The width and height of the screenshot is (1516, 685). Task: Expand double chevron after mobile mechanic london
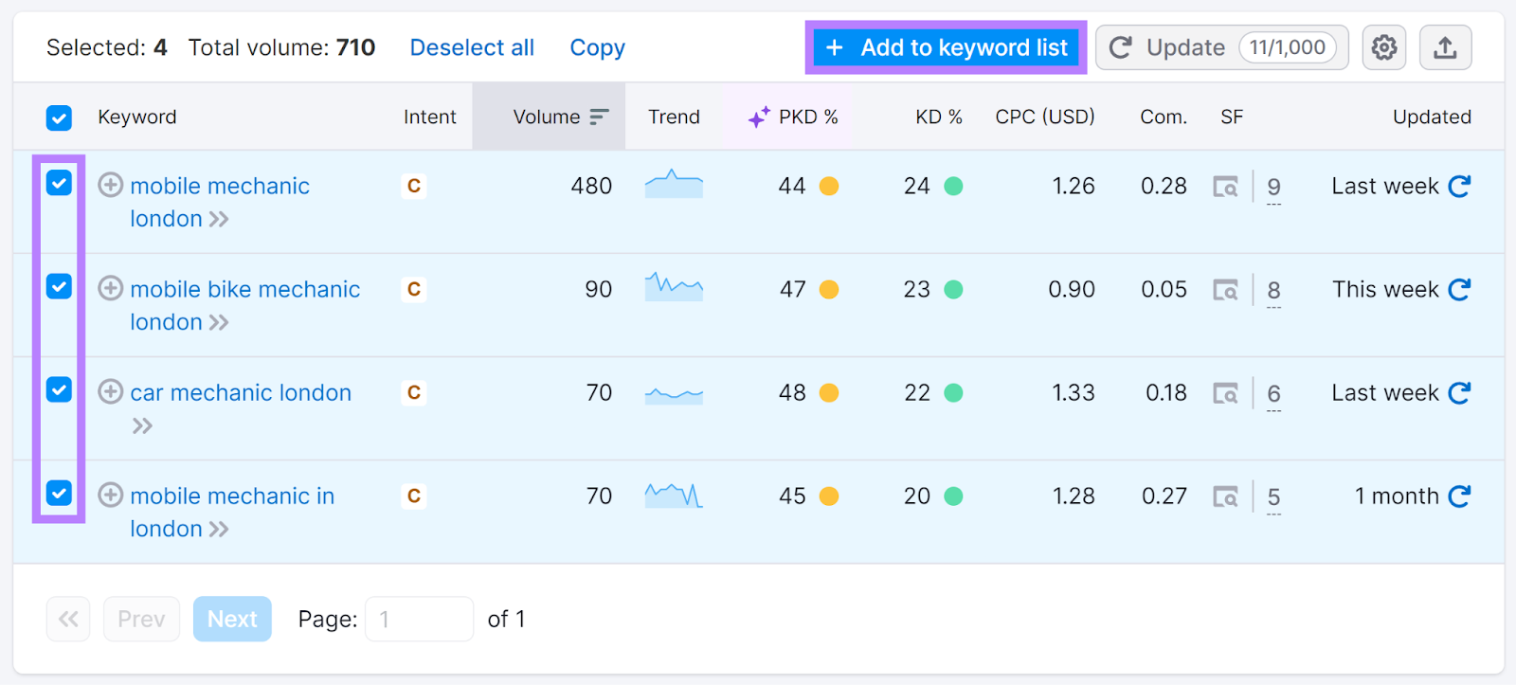pos(219,220)
